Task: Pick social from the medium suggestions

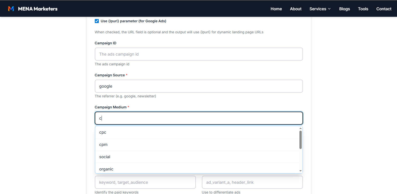Action: coord(197,157)
